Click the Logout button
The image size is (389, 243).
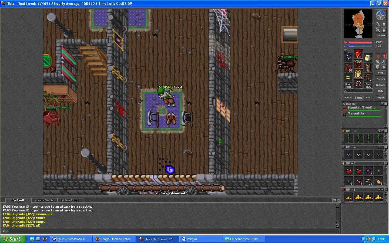tap(381, 97)
